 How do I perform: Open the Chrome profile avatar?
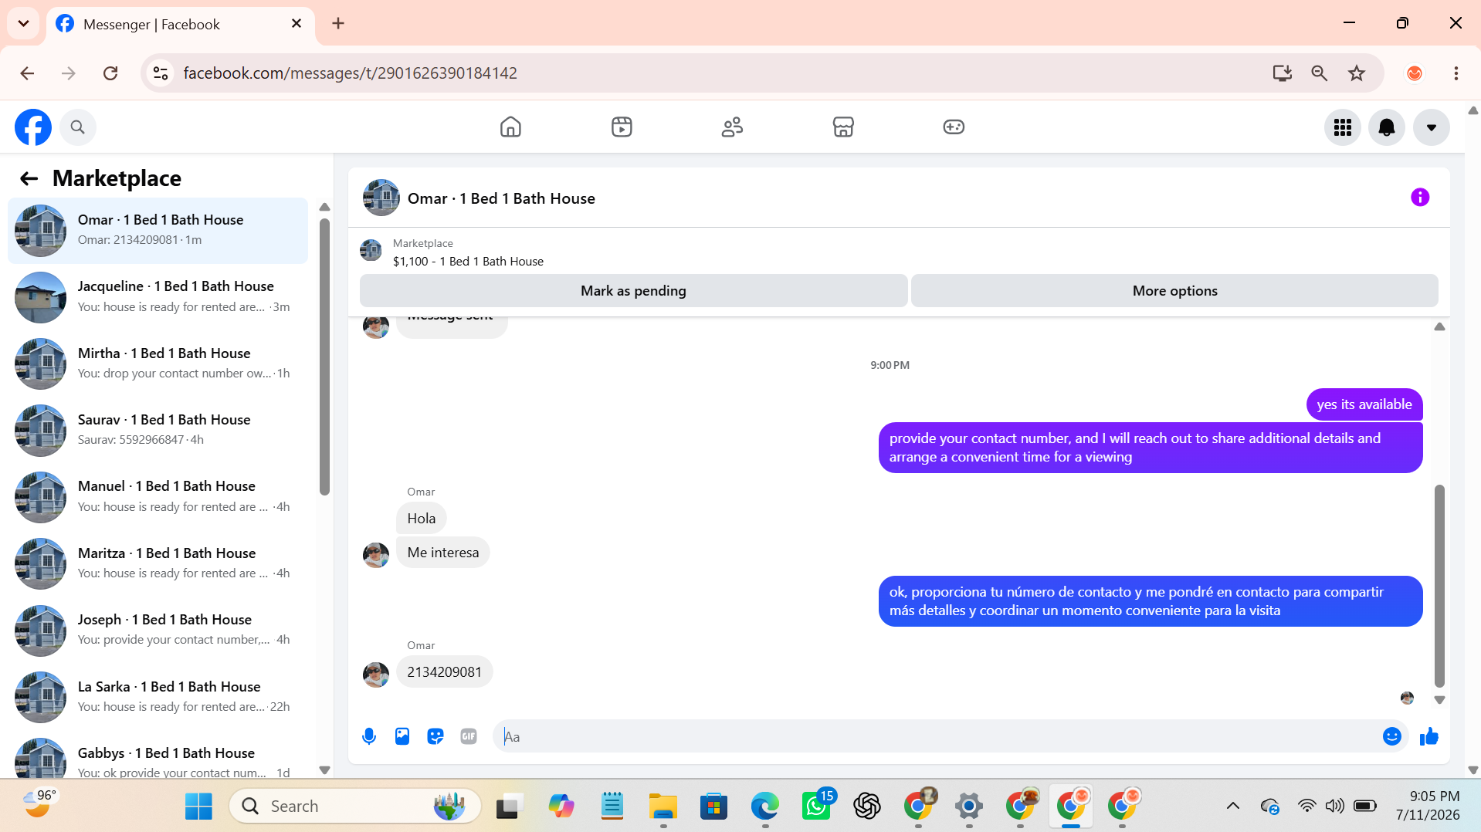[1415, 73]
